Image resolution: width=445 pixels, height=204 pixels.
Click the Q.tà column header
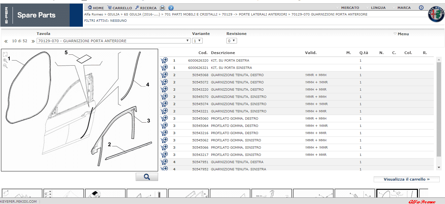pos(363,53)
